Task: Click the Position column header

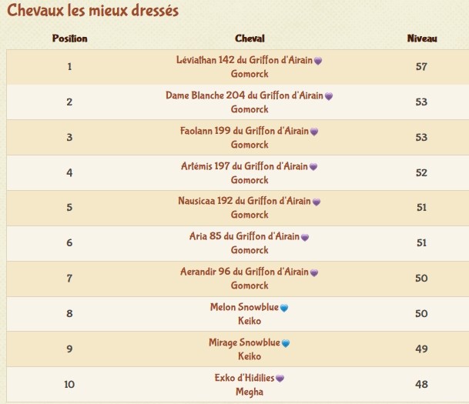Action: click(69, 38)
